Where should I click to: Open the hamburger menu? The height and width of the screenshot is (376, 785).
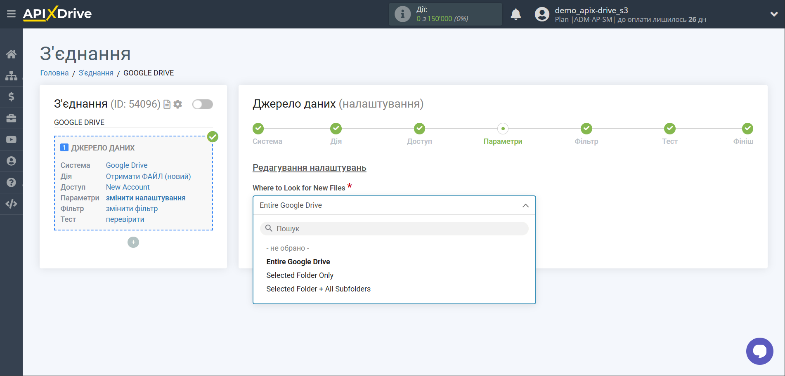pos(11,14)
